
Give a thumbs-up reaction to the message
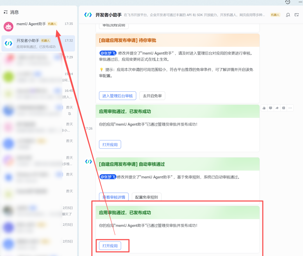pos(264,108)
